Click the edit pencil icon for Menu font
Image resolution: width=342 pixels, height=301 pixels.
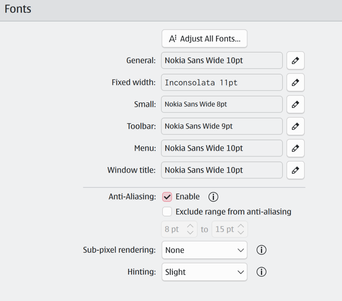(x=295, y=148)
